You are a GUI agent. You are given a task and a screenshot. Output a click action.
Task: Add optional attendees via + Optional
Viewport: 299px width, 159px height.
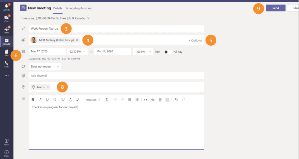(195, 40)
